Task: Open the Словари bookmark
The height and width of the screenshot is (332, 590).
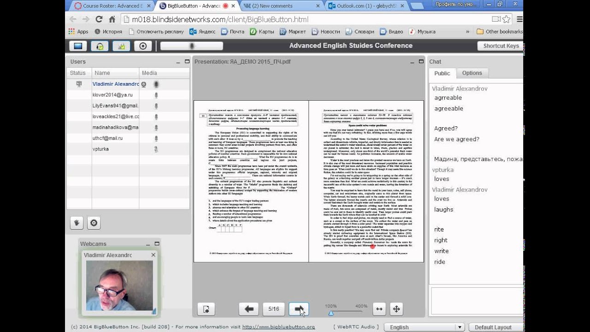Action: coord(360,31)
